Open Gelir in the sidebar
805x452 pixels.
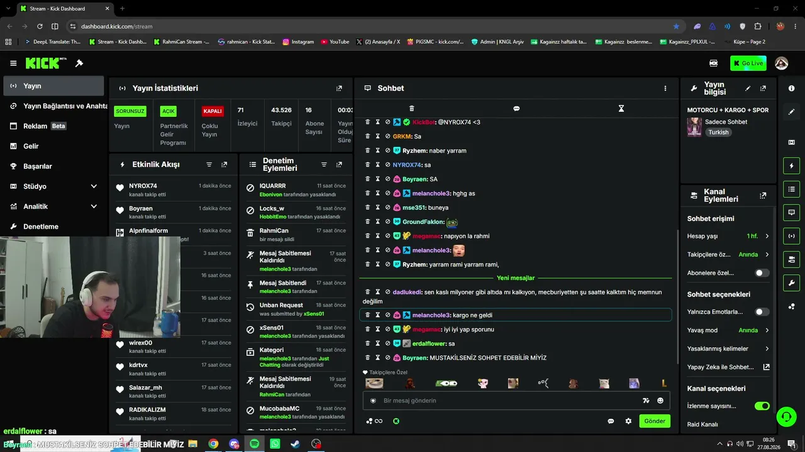[x=53, y=146]
